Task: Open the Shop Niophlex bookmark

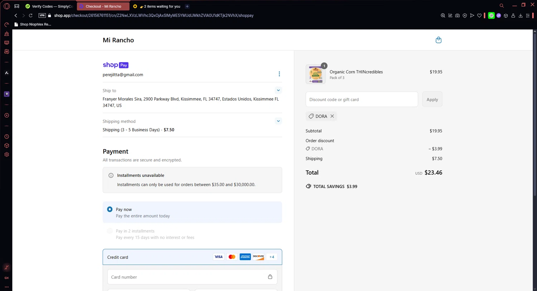Action: click(x=33, y=24)
